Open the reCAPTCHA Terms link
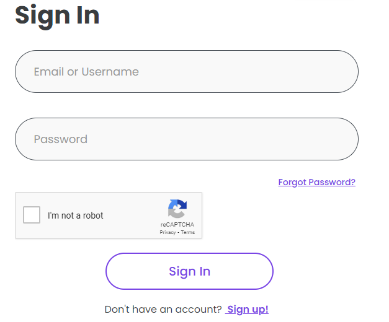The width and height of the screenshot is (389, 322). 188,232
